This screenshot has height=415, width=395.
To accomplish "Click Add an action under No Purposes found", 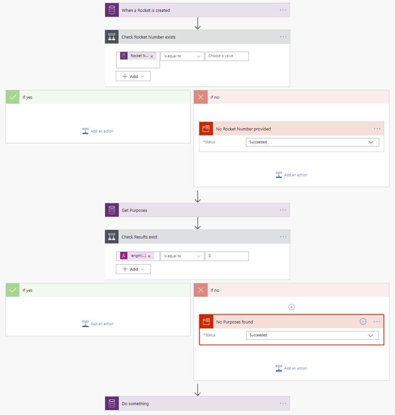I will pyautogui.click(x=291, y=368).
